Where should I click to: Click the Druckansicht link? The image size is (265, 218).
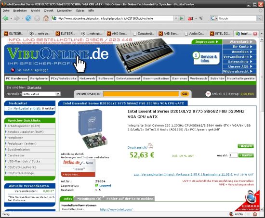pos(137,147)
